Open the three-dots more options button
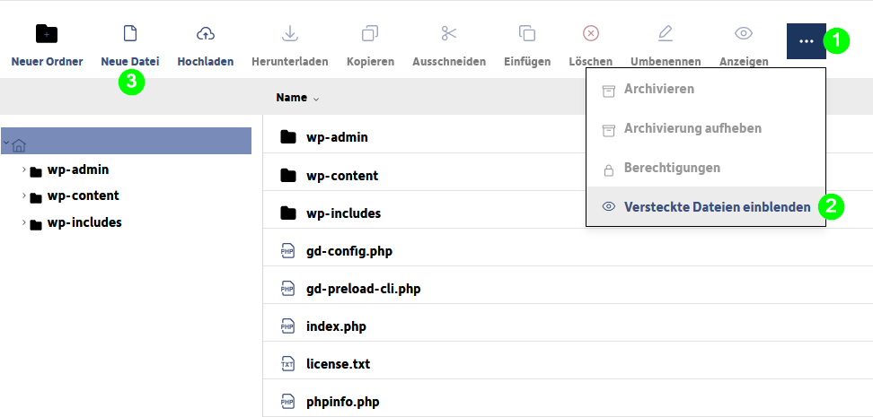The width and height of the screenshot is (873, 417). point(807,41)
